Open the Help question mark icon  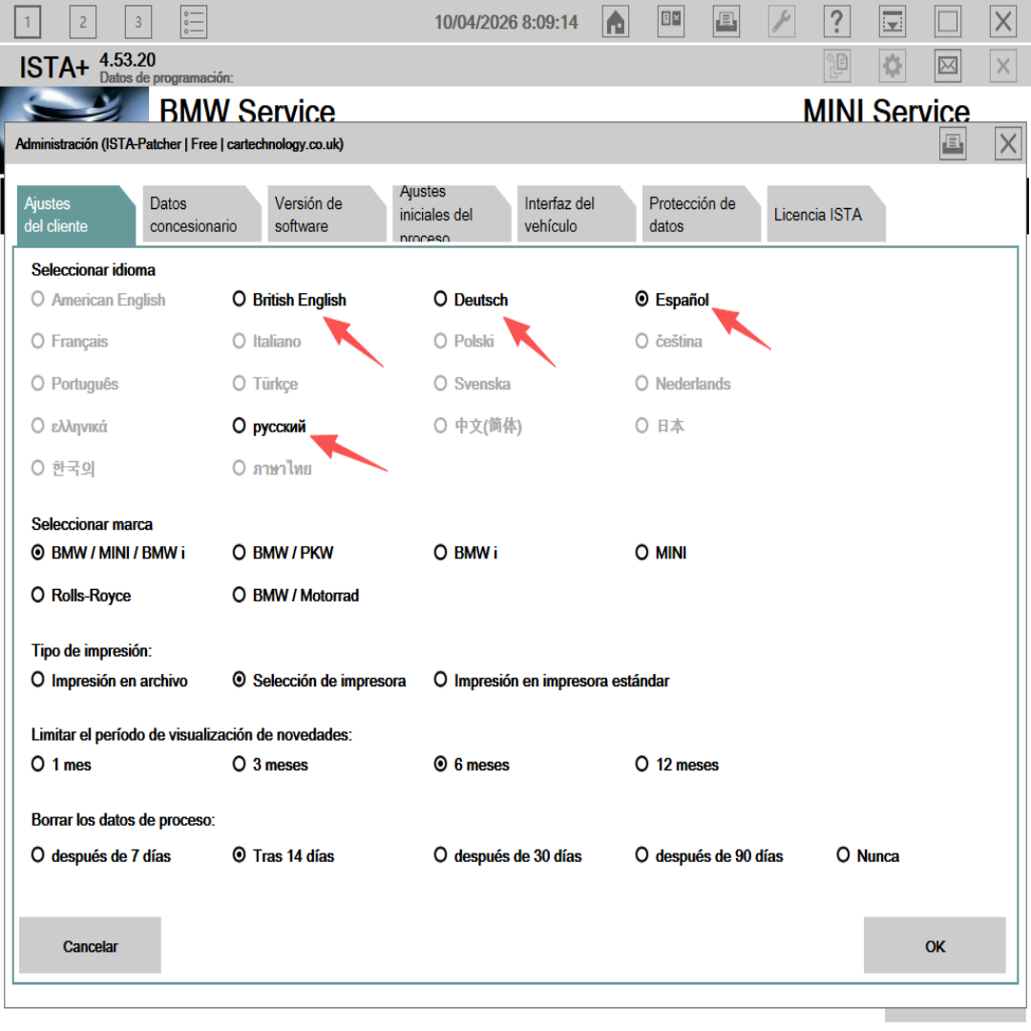(837, 22)
